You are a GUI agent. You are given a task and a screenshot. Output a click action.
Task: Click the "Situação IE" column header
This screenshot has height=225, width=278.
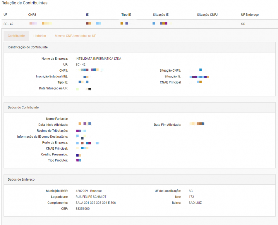coord(161,15)
